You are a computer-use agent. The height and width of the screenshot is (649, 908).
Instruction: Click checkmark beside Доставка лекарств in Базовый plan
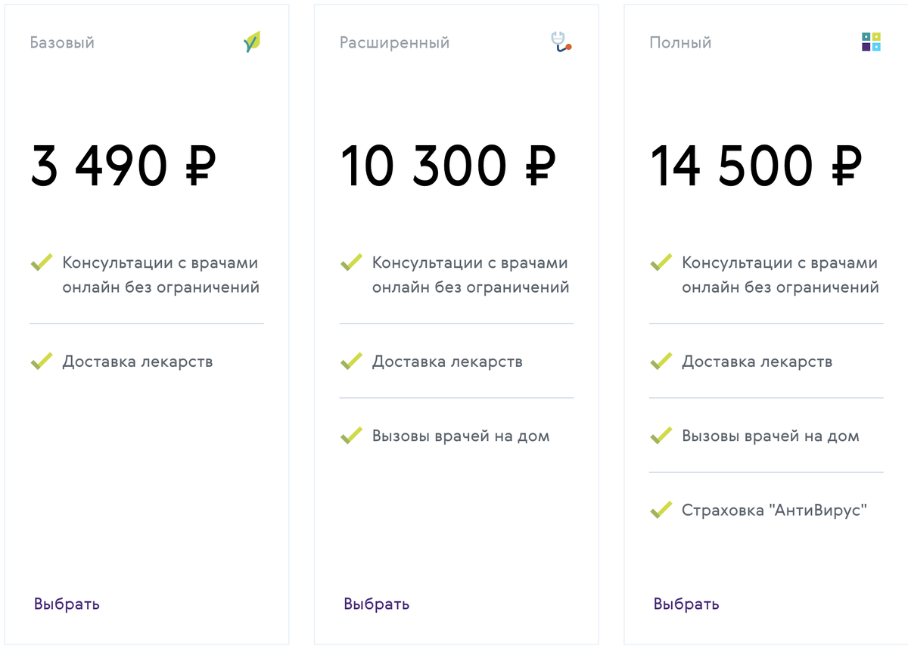(x=42, y=362)
